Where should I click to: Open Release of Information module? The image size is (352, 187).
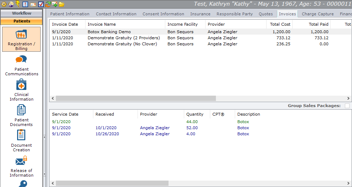point(21,166)
